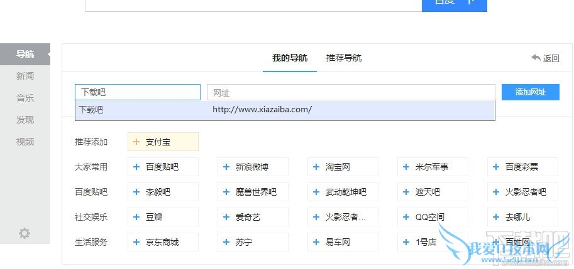Click plus icon beside 李毅吧
Image resolution: width=574 pixels, height=269 pixels.
point(136,192)
